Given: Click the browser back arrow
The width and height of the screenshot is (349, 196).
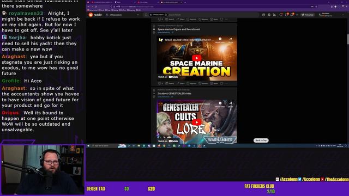Looking at the screenshot, I should click(88, 7).
